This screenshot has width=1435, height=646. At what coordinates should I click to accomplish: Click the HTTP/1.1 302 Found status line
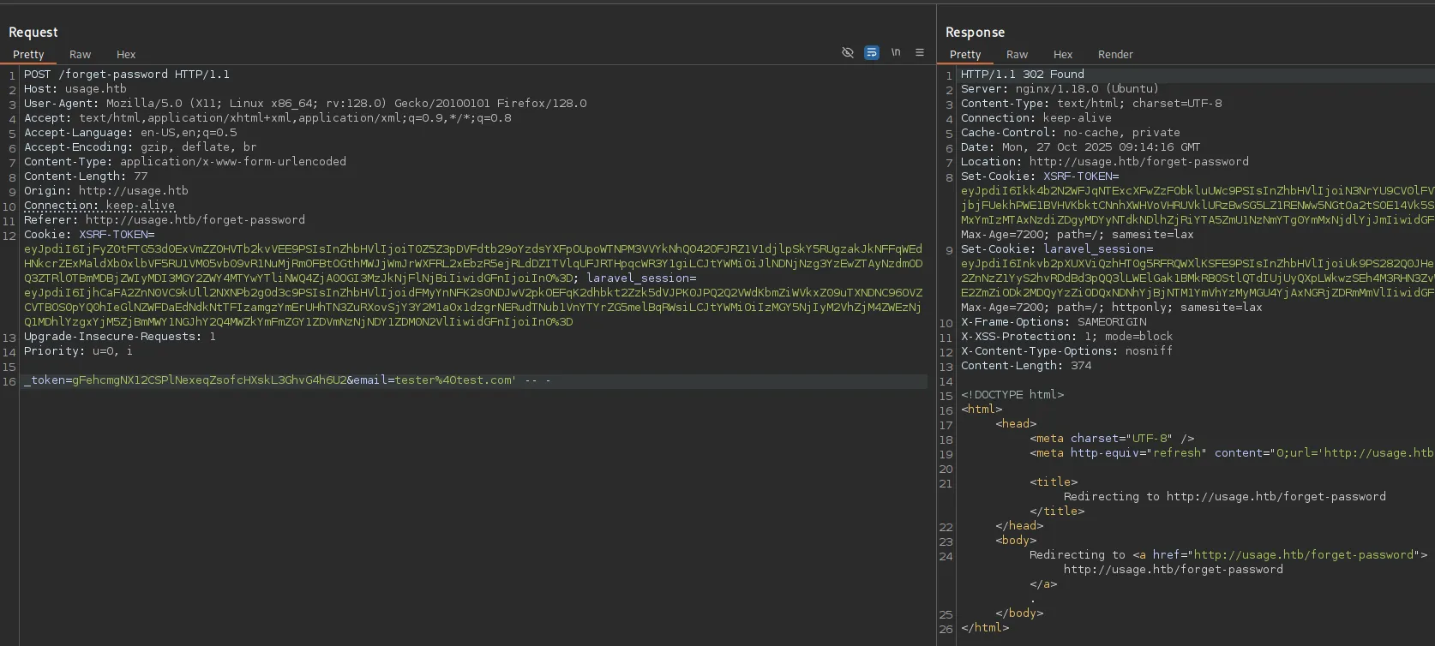tap(1022, 75)
